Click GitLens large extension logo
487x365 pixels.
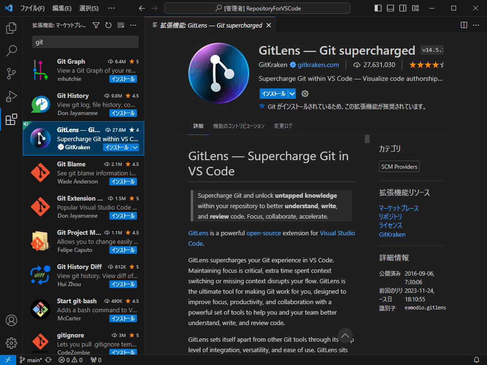coord(219,73)
